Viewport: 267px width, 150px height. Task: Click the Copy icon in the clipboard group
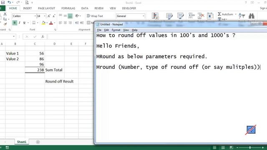point(5,19)
